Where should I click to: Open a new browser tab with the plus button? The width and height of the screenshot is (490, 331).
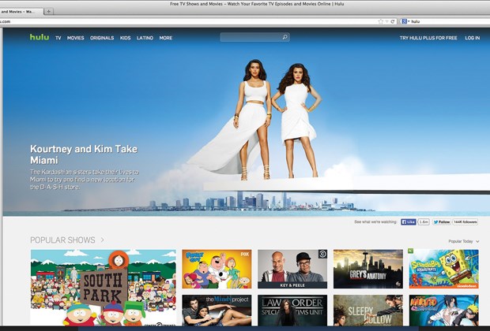pyautogui.click(x=48, y=12)
